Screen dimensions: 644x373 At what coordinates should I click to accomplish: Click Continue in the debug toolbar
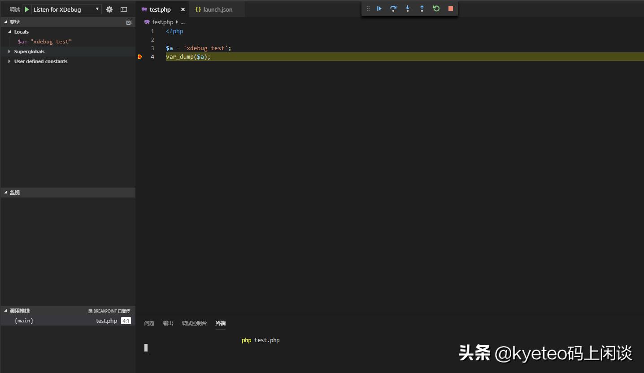tap(379, 8)
